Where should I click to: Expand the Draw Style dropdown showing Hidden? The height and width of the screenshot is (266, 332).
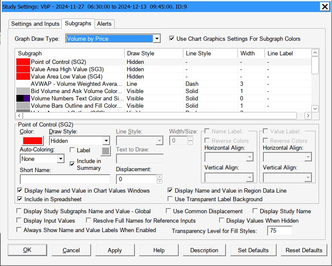point(106,141)
